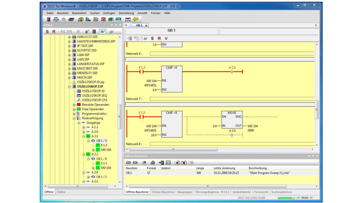
Task: Select the Symboltabelle tab at the bottom
Action: (x=242, y=192)
